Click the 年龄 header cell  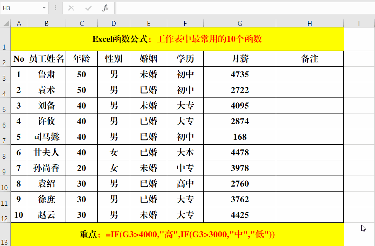82,59
